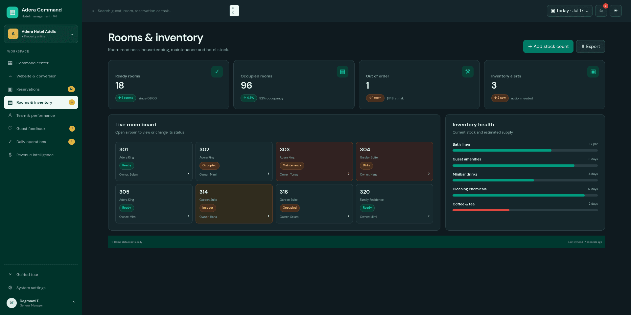Screen dimensions: 631x315
Task: Click the Reservations sidebar icon
Action: tap(10, 89)
